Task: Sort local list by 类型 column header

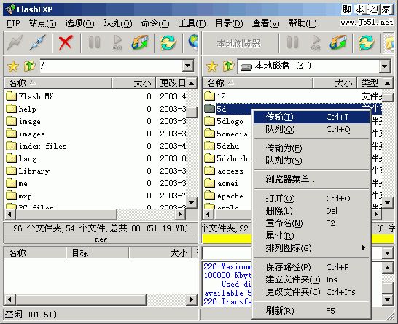Action: (370, 83)
